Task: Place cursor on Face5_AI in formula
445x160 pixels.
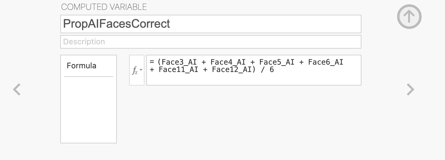Action: pyautogui.click(x=277, y=62)
